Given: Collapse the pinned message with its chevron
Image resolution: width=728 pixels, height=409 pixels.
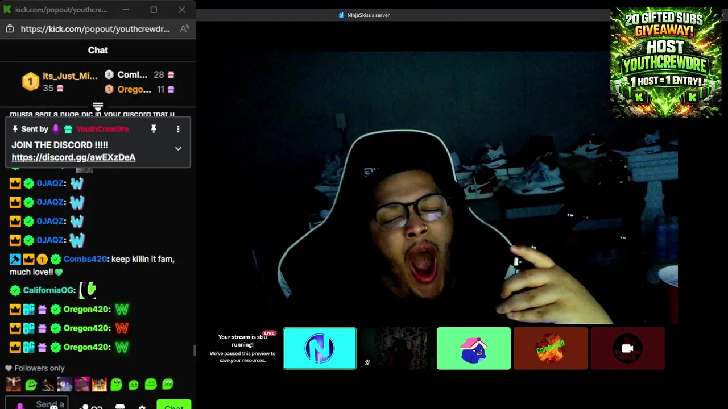Looking at the screenshot, I should (178, 148).
